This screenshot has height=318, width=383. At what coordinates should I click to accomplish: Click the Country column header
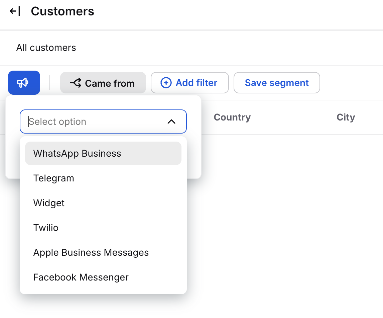click(x=232, y=117)
